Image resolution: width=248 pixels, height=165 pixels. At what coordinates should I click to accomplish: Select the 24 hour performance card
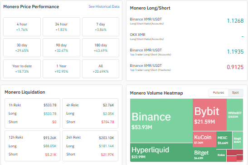(61, 27)
